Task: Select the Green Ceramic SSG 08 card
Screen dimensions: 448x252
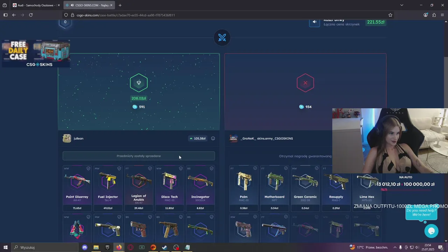Action: coord(305,189)
